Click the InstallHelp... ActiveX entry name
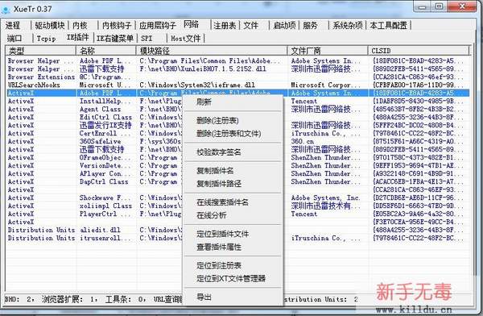Viewport: 483px width, 316px height. click(105, 102)
